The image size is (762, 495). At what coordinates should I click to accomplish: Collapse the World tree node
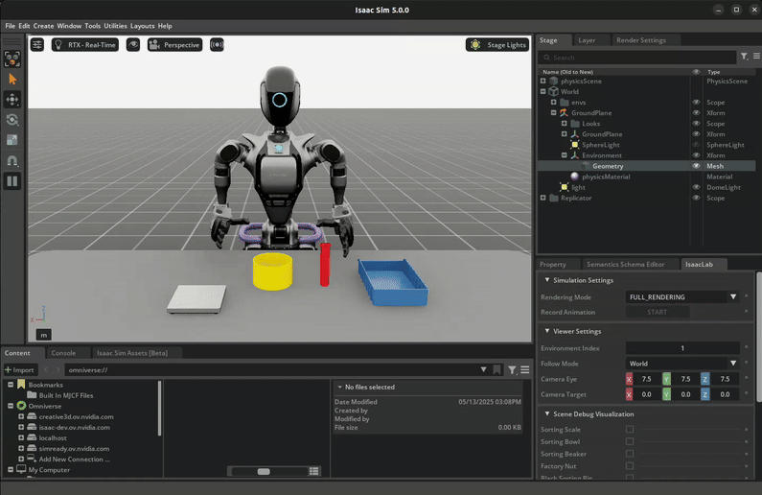pyautogui.click(x=543, y=92)
